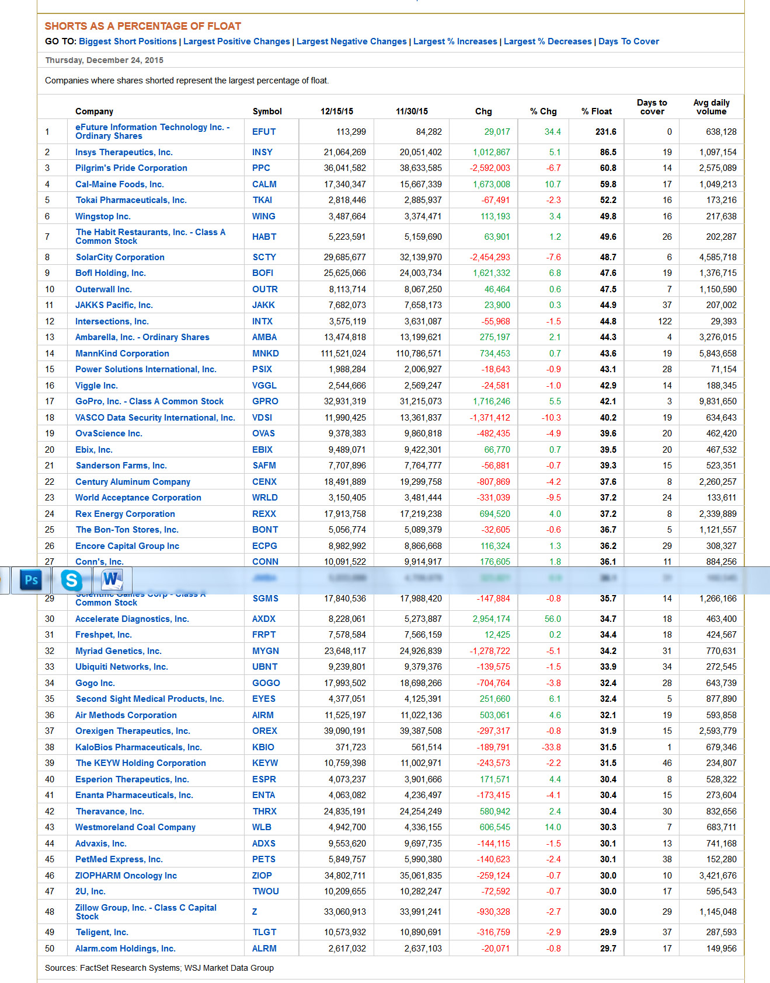This screenshot has height=983, width=770.
Task: Open KaloBios Pharmaceuticals, Inc. link
Action: point(138,747)
